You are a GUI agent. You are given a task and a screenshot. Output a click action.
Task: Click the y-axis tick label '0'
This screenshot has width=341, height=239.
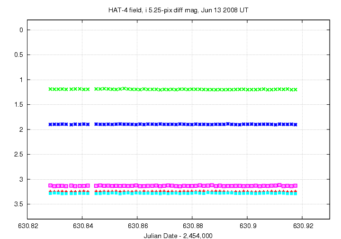21,30
